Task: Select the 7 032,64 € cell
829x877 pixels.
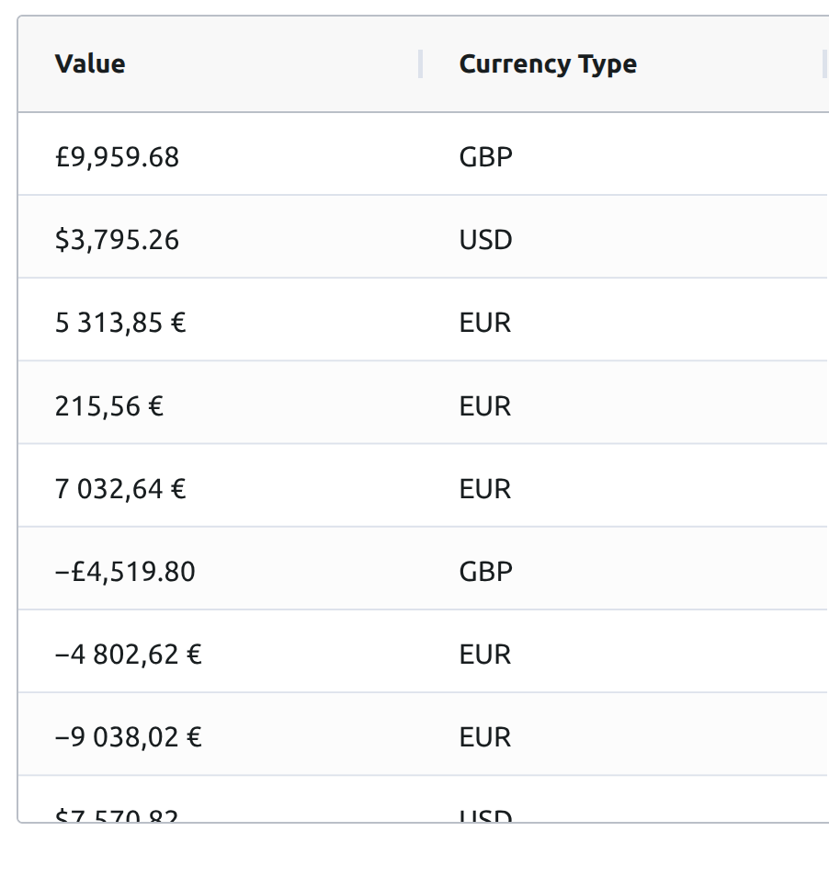Action: (x=120, y=488)
